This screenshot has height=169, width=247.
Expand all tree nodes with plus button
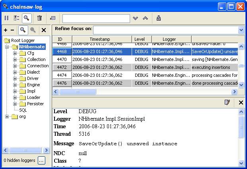click(x=6, y=30)
